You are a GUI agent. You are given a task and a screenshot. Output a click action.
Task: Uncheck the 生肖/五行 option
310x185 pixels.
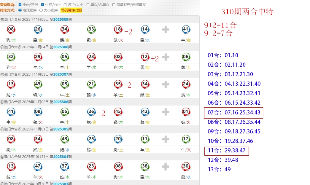pyautogui.click(x=42, y=5)
